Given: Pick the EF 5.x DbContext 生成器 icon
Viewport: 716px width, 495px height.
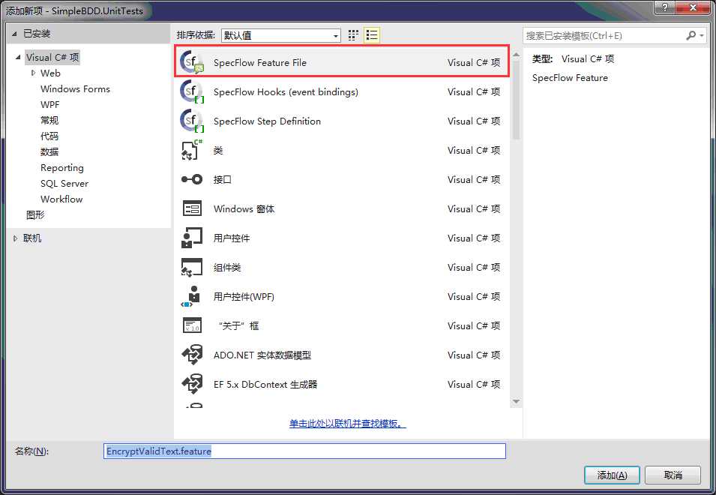Looking at the screenshot, I should pyautogui.click(x=192, y=384).
